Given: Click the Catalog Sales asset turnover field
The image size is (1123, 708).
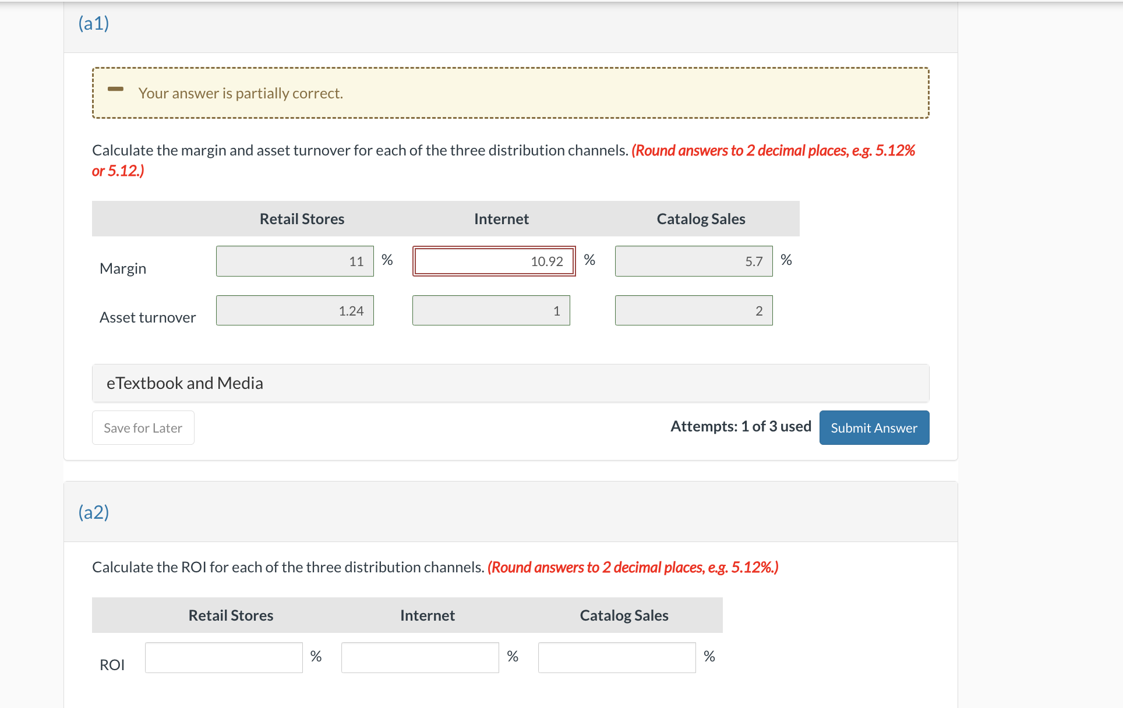Looking at the screenshot, I should 693,311.
